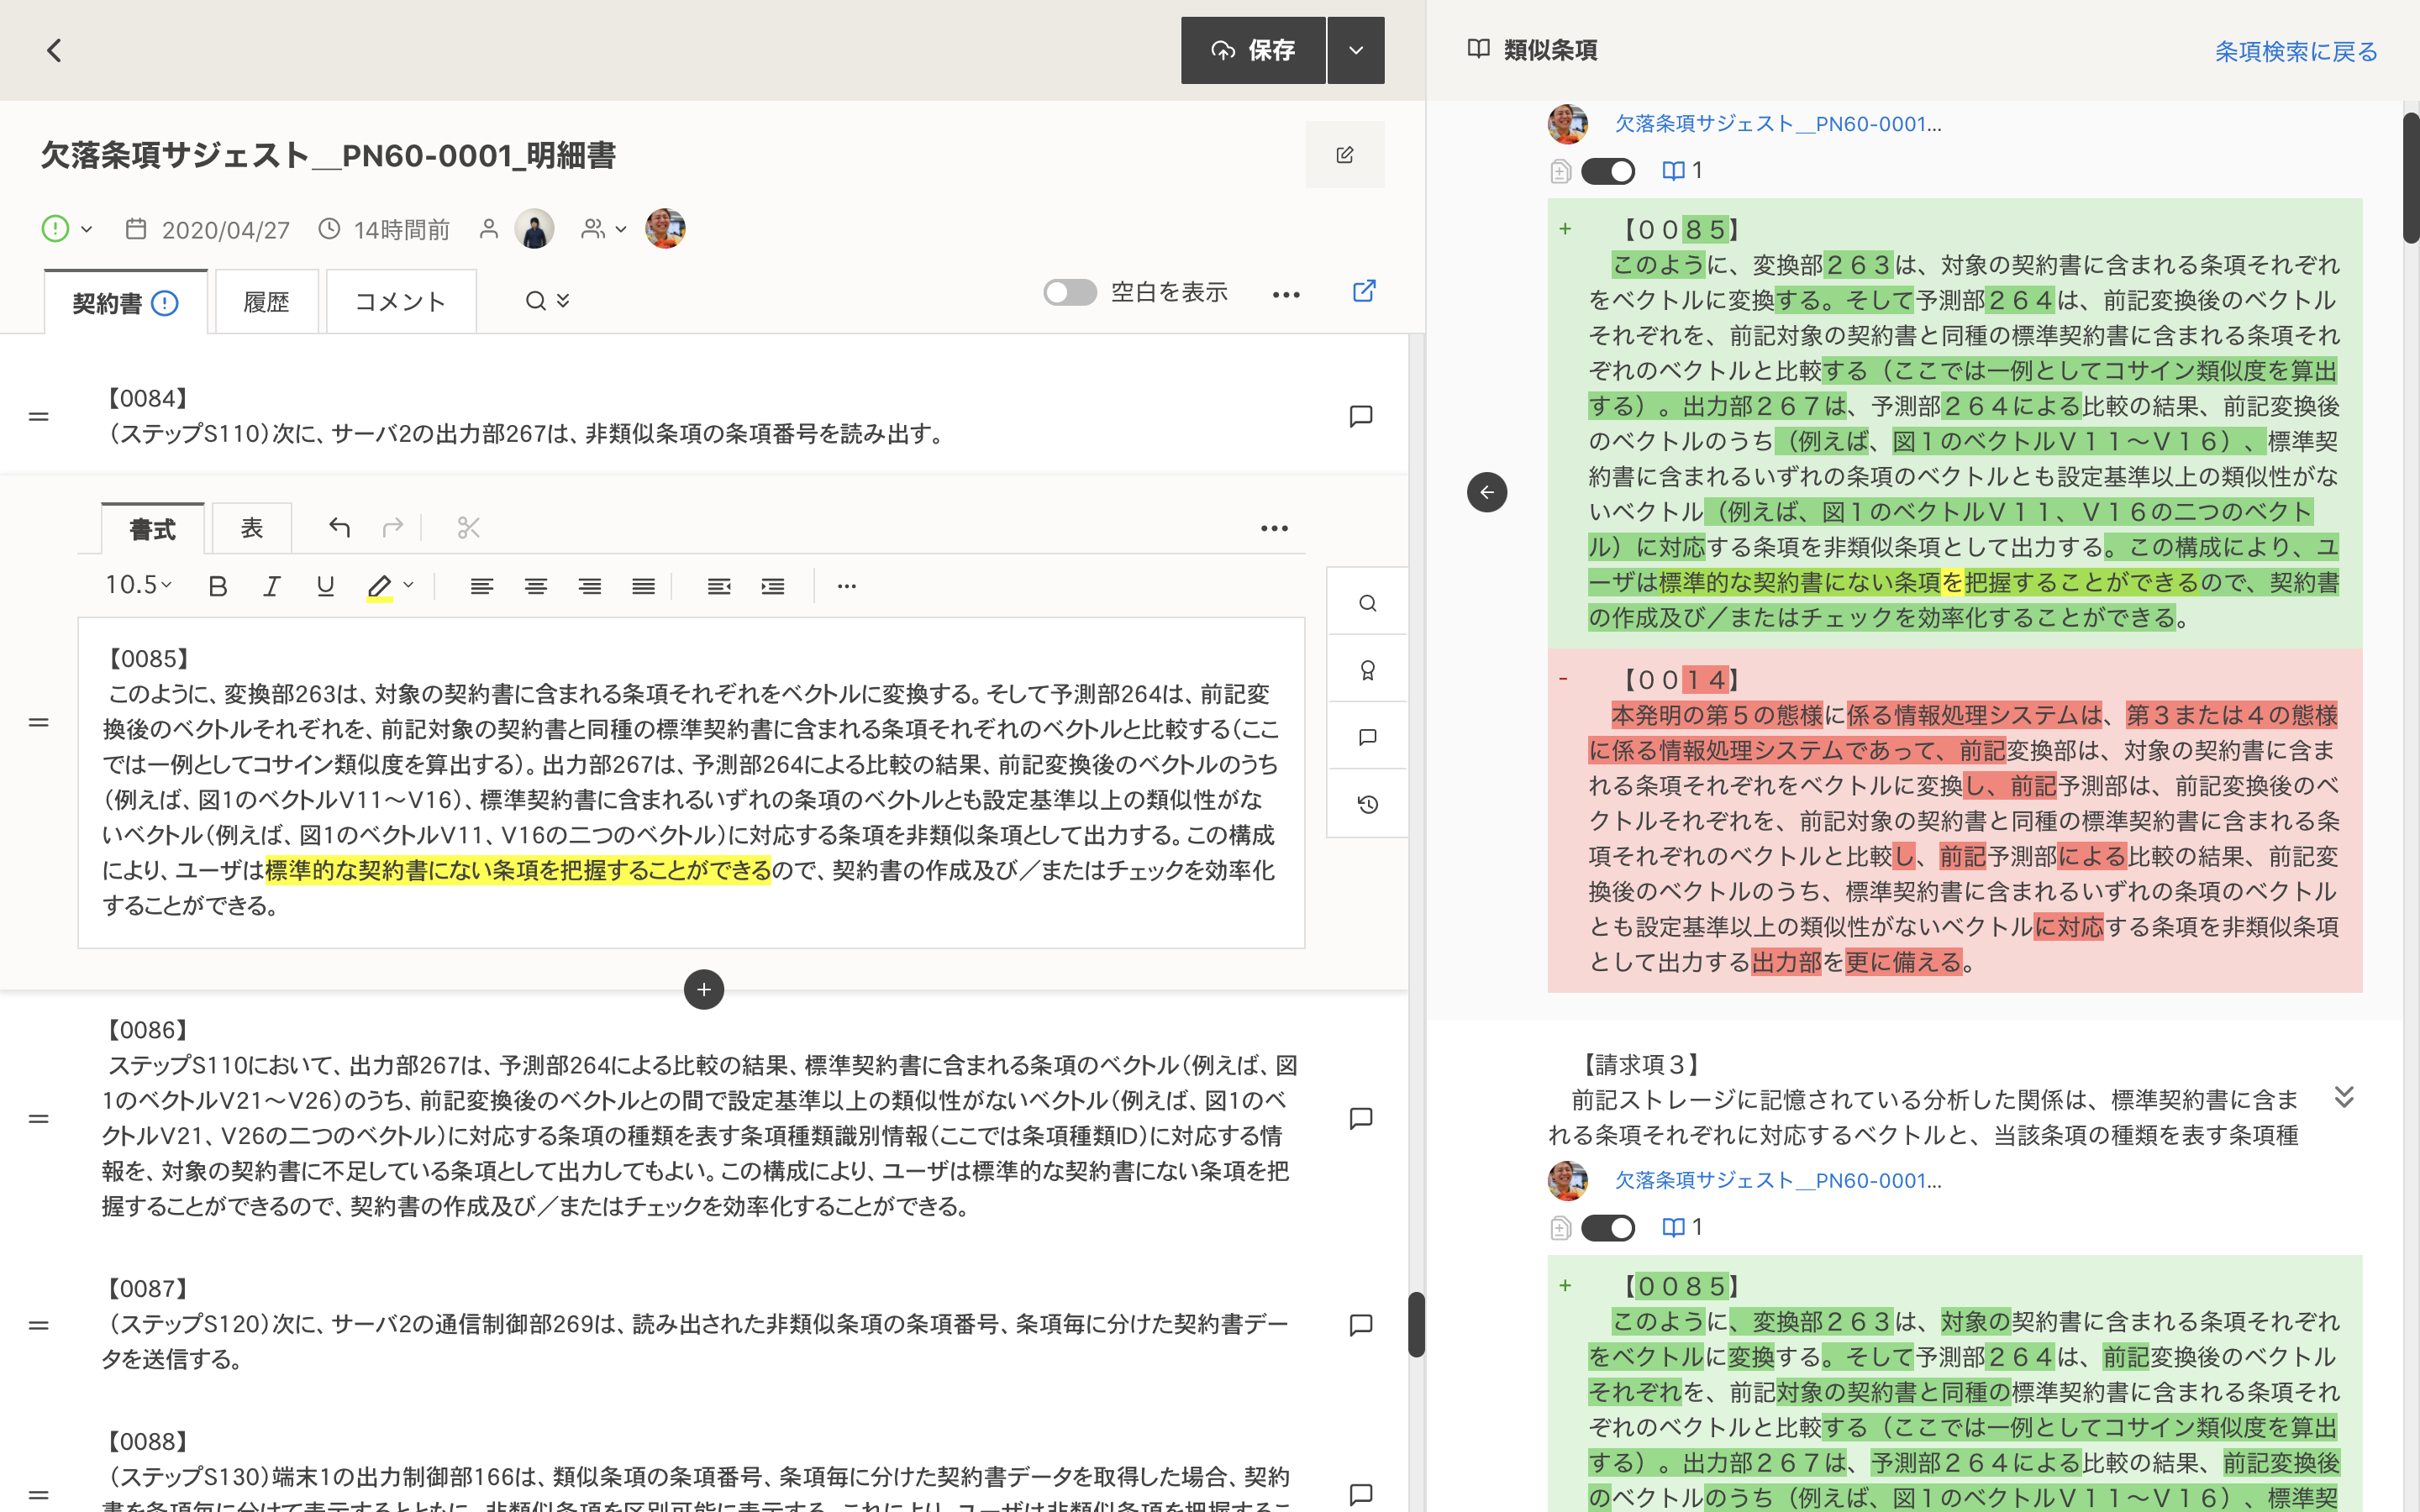Image resolution: width=2420 pixels, height=1512 pixels.
Task: Switch to the コメント tab
Action: click(x=400, y=302)
